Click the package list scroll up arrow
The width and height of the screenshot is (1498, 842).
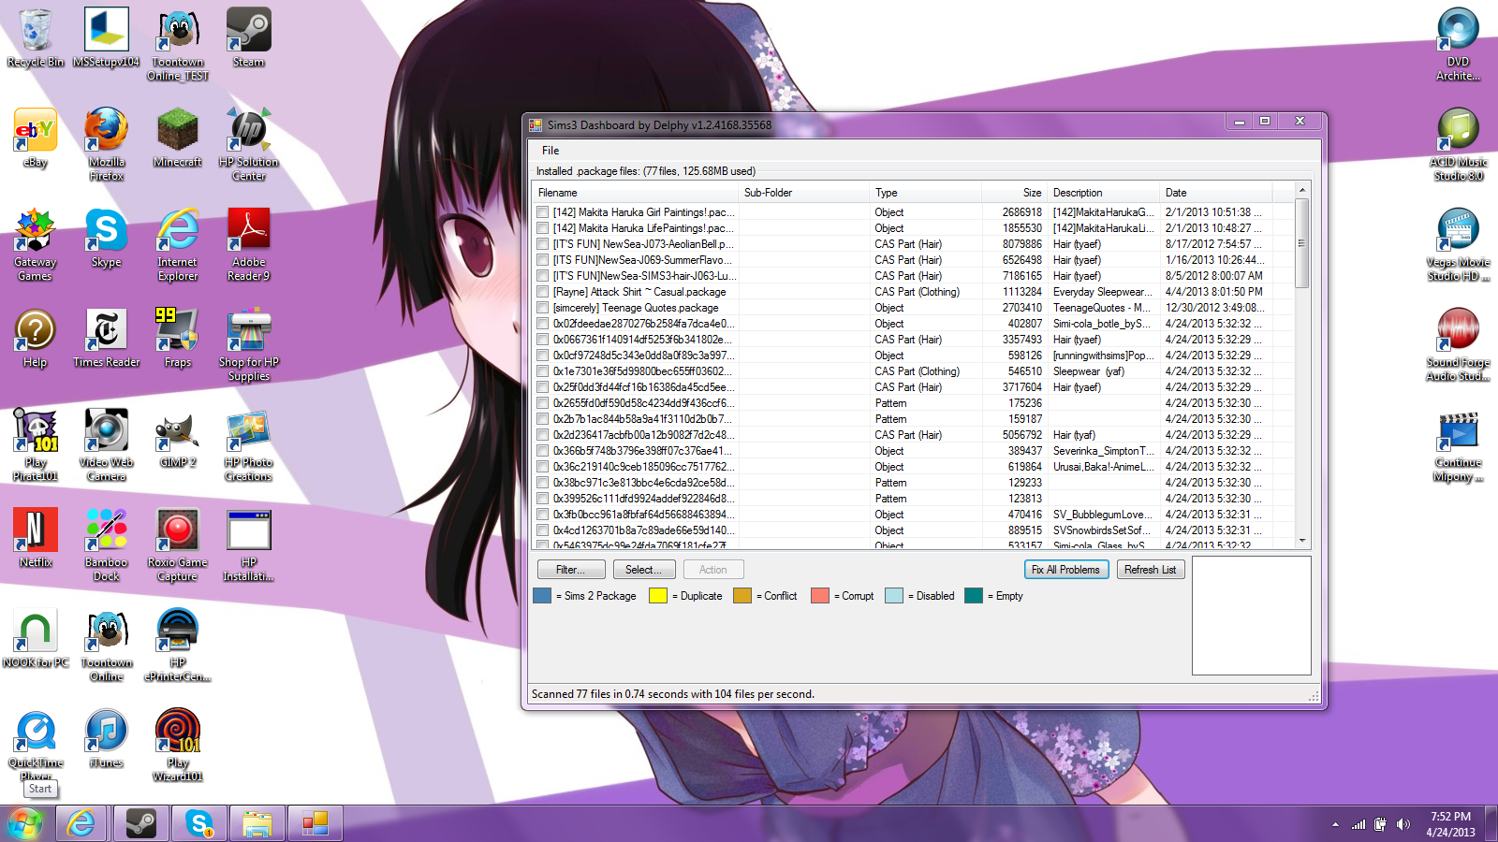tap(1302, 191)
